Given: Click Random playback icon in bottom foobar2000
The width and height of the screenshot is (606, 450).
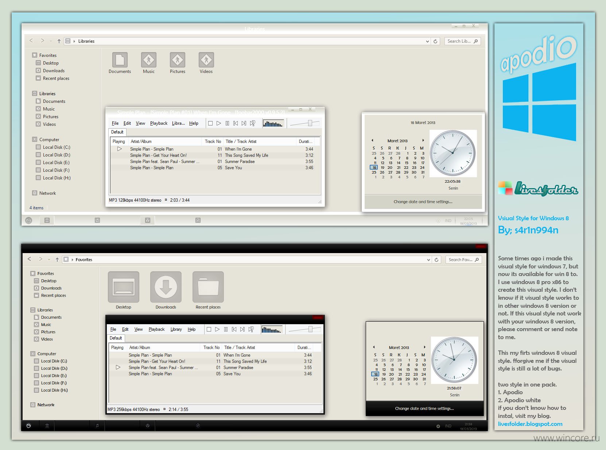Looking at the screenshot, I should tap(251, 329).
